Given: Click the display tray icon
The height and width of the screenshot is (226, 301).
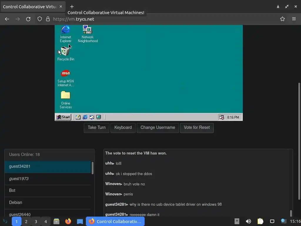Looking at the screenshot, I should pos(272,221).
